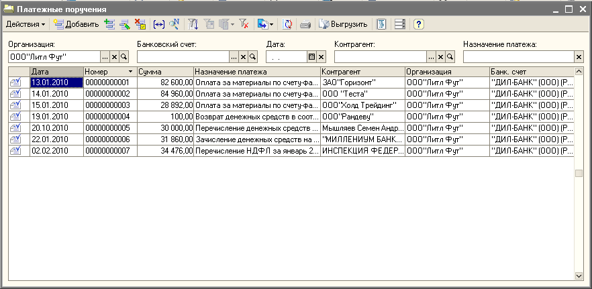Click the mark for deletion icon
Viewport: 592px width, 289px height.
tap(140, 24)
